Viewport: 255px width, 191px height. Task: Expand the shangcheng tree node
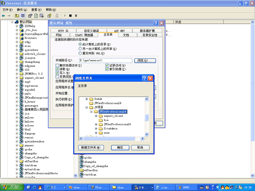point(17,62)
